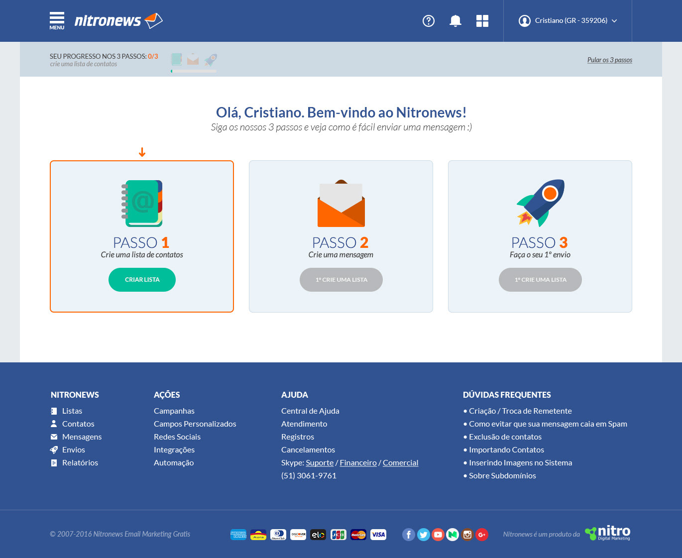Click the CRIAR LISTA button
This screenshot has width=682, height=558.
[x=142, y=280]
